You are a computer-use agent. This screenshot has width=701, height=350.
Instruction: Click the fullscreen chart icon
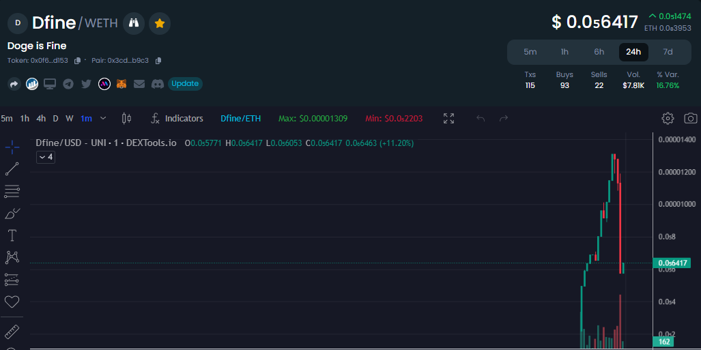pos(449,119)
